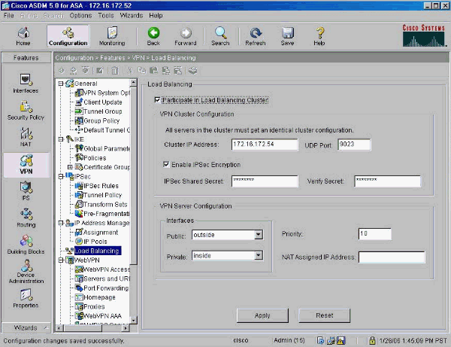Select the Configuration toolbar button
451x347 pixels.
point(68,36)
